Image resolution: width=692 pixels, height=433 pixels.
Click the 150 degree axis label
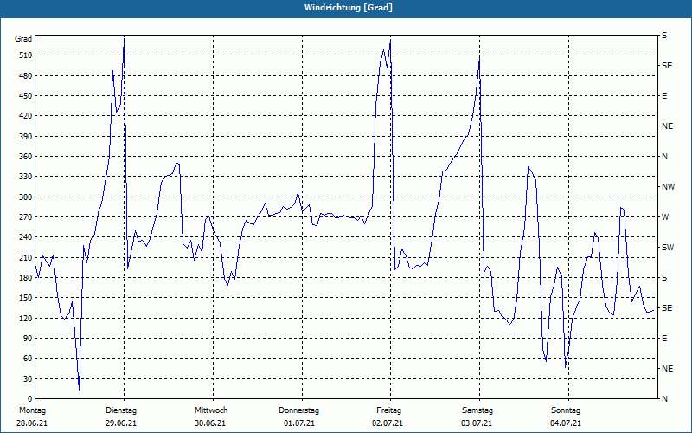26,297
